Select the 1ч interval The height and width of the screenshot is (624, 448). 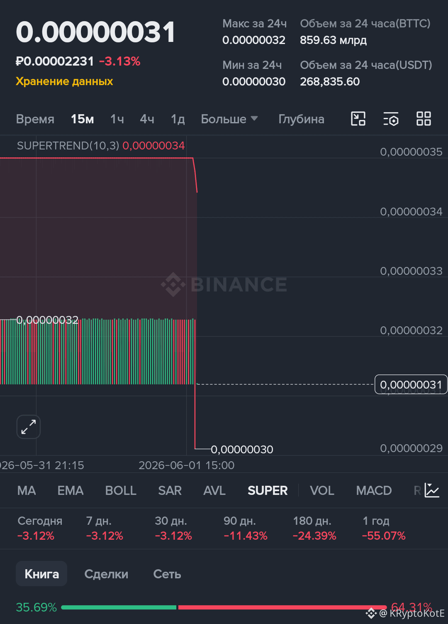[117, 119]
